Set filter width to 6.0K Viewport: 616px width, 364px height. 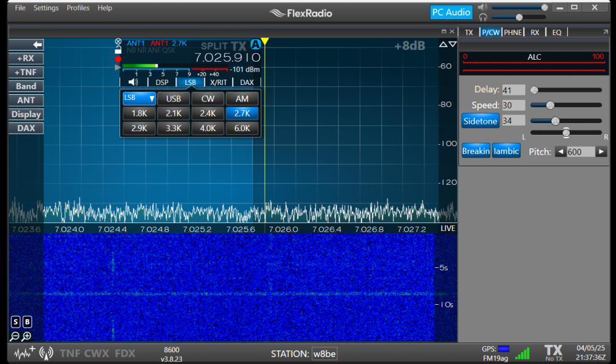click(x=242, y=128)
